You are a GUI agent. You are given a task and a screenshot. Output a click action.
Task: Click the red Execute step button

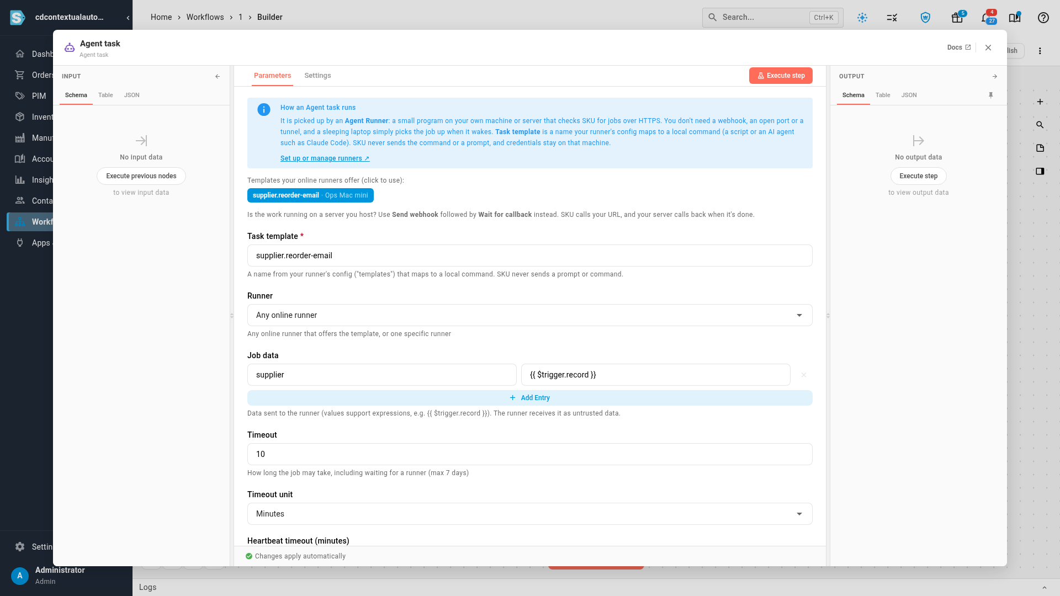781,76
